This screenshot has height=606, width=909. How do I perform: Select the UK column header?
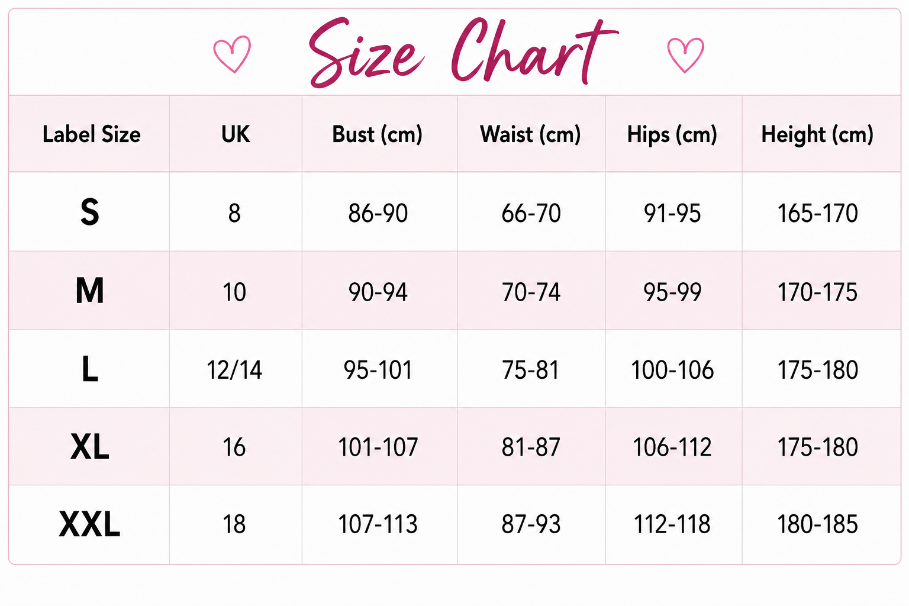[236, 134]
